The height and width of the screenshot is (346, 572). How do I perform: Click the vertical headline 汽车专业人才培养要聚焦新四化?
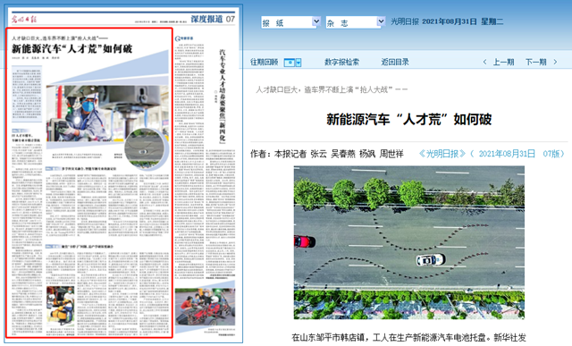tap(223, 96)
